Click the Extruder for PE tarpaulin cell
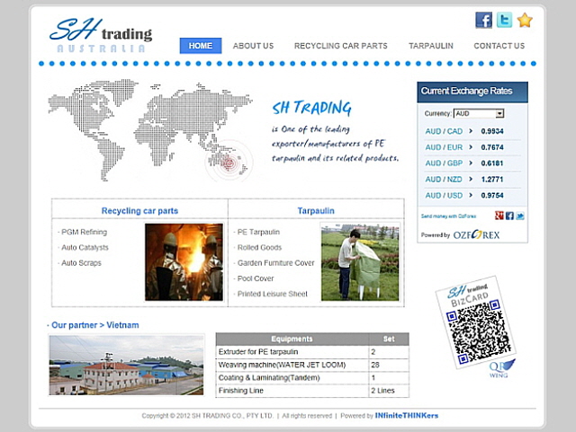The image size is (576, 432). click(292, 352)
